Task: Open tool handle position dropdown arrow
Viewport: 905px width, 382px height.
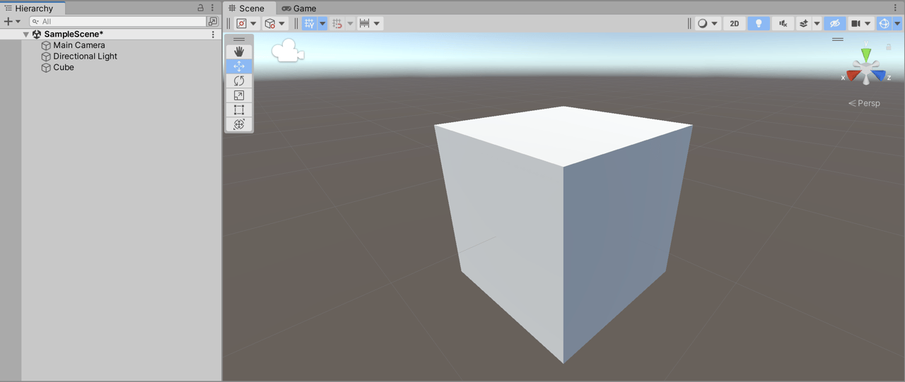Action: [254, 23]
